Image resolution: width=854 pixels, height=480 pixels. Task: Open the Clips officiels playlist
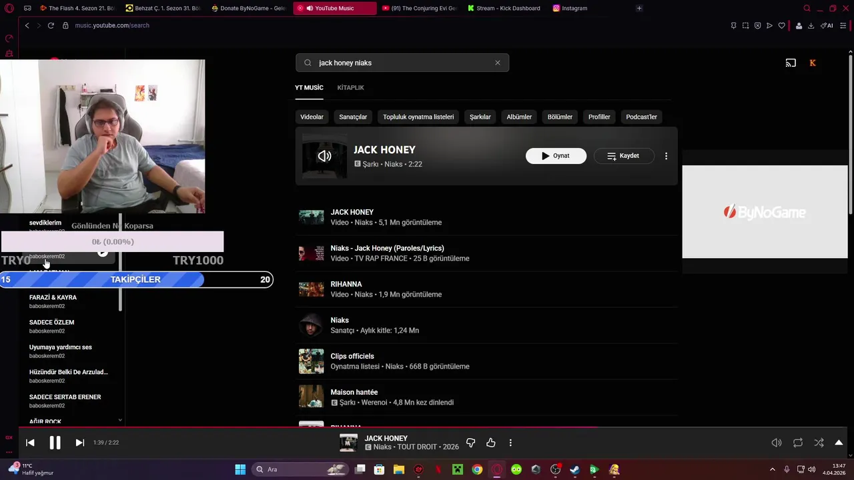[486, 361]
